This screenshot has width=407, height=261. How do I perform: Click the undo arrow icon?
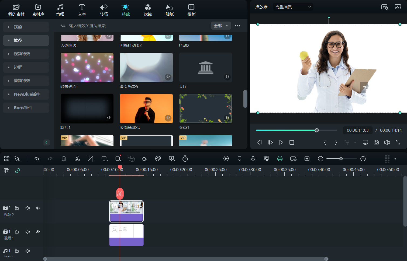click(x=37, y=159)
